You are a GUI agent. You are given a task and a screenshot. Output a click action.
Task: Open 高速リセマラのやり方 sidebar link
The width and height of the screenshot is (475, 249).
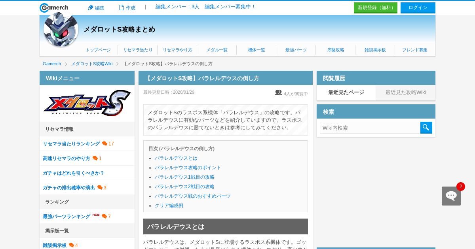(x=66, y=158)
